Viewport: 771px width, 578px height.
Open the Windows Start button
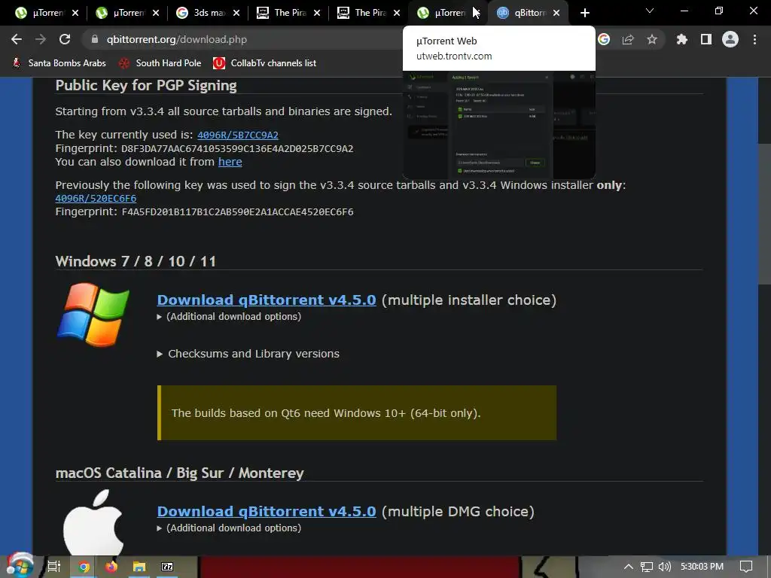point(19,566)
